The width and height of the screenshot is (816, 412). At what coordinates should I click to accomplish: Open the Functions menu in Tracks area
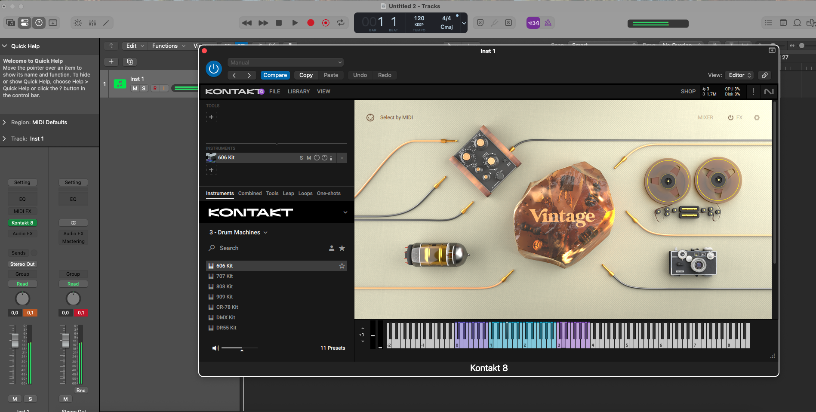point(169,46)
